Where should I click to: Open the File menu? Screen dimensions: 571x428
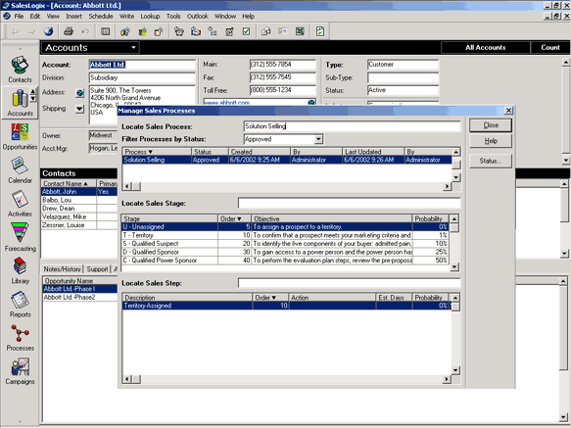(19, 16)
